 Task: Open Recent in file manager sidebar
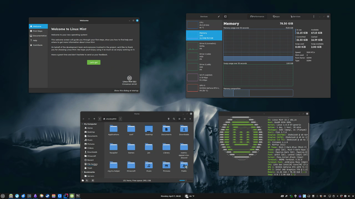click(x=89, y=160)
